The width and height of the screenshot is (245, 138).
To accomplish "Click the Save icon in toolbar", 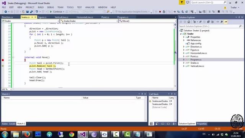I will click(x=28, y=12).
